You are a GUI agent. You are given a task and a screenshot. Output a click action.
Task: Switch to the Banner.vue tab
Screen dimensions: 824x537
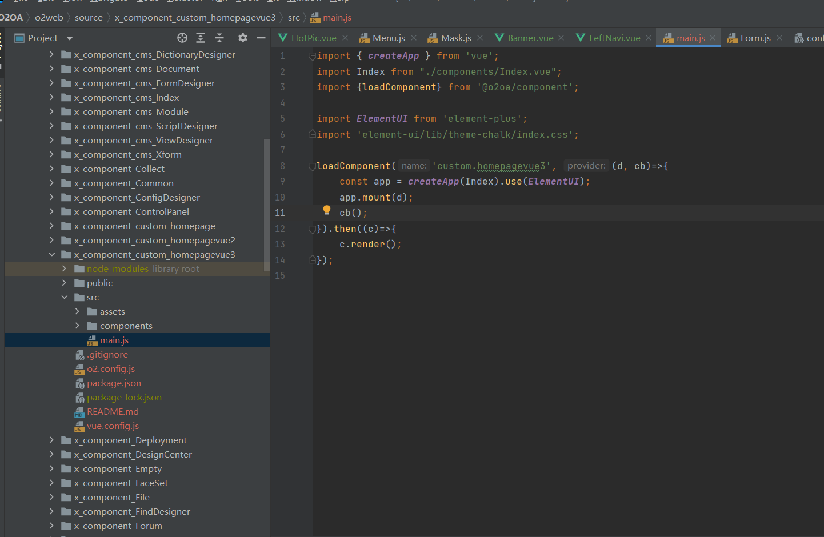[530, 38]
